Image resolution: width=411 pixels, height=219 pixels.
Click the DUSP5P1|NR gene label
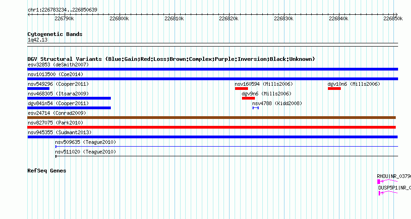(394, 188)
